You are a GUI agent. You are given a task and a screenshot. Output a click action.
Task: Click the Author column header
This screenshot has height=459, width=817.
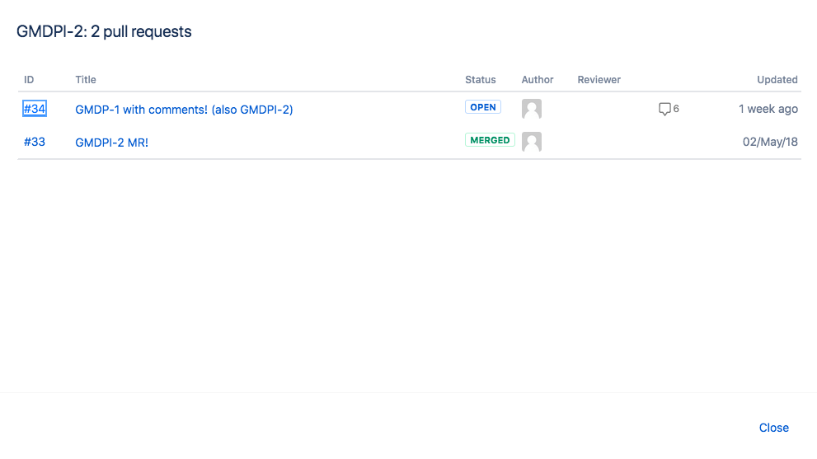point(538,80)
